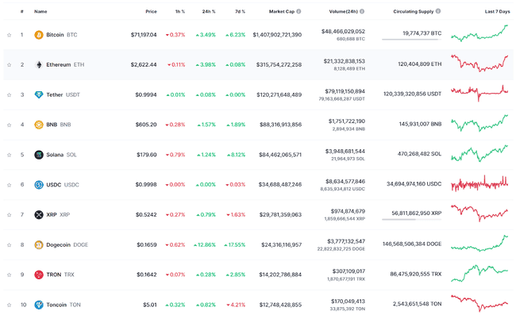Toggle the watchlist star for Toncoin
This screenshot has height=315, width=516.
click(x=10, y=305)
